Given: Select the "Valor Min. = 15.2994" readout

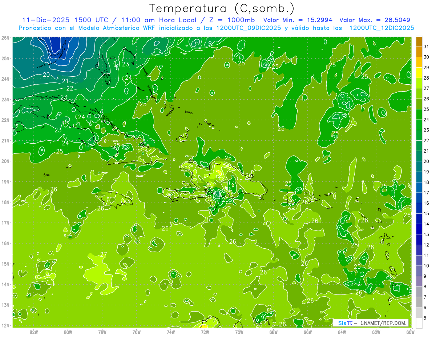Looking at the screenshot, I should (x=298, y=20).
